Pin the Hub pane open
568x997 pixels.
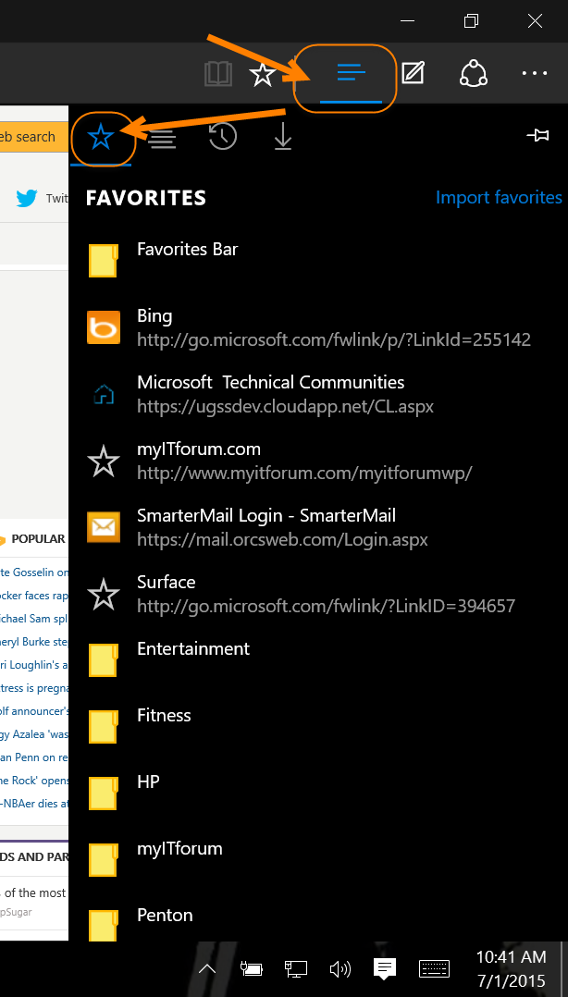pyautogui.click(x=537, y=136)
